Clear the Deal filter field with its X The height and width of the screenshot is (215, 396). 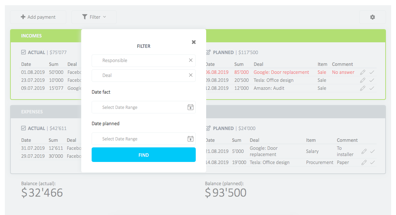[x=191, y=75]
